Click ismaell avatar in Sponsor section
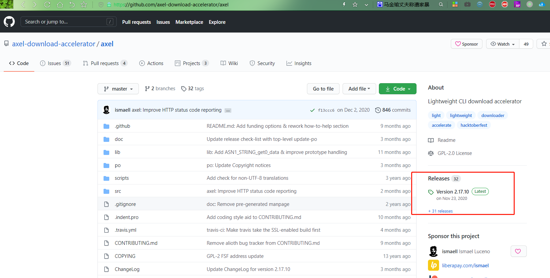The width and height of the screenshot is (550, 278). click(x=433, y=251)
